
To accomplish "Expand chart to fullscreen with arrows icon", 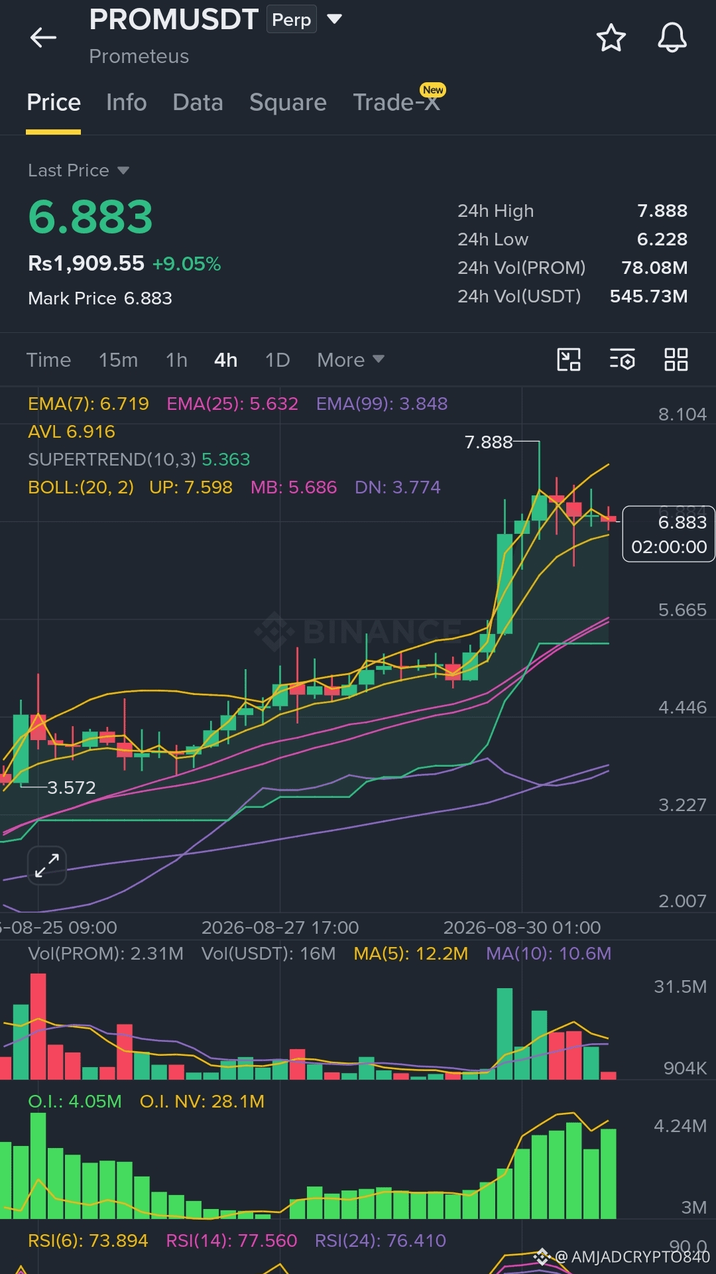I will (x=47, y=865).
